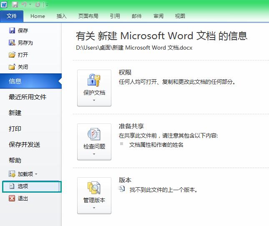Open the Customize Quick Access Toolbar dropdown

pos(47,5)
